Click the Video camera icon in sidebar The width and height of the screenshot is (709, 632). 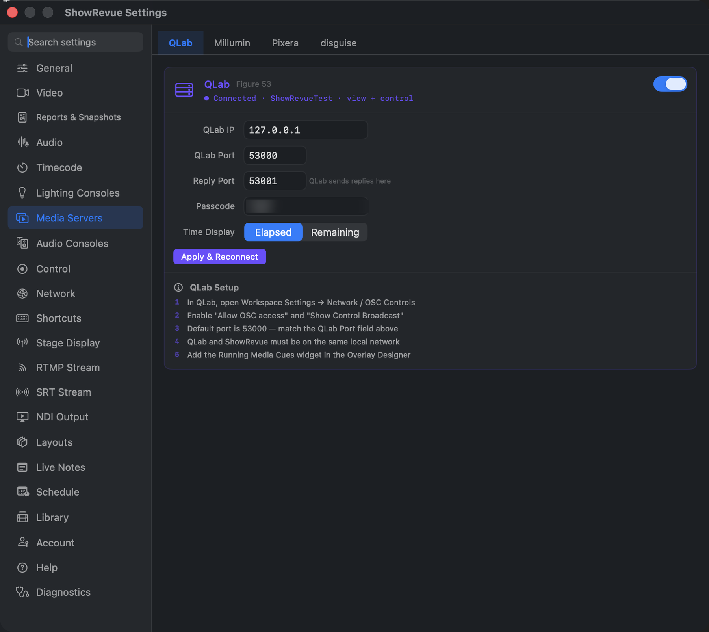[22, 93]
